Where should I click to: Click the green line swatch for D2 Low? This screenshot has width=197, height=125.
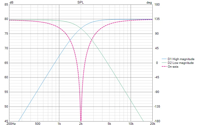pyautogui.click(x=164, y=63)
